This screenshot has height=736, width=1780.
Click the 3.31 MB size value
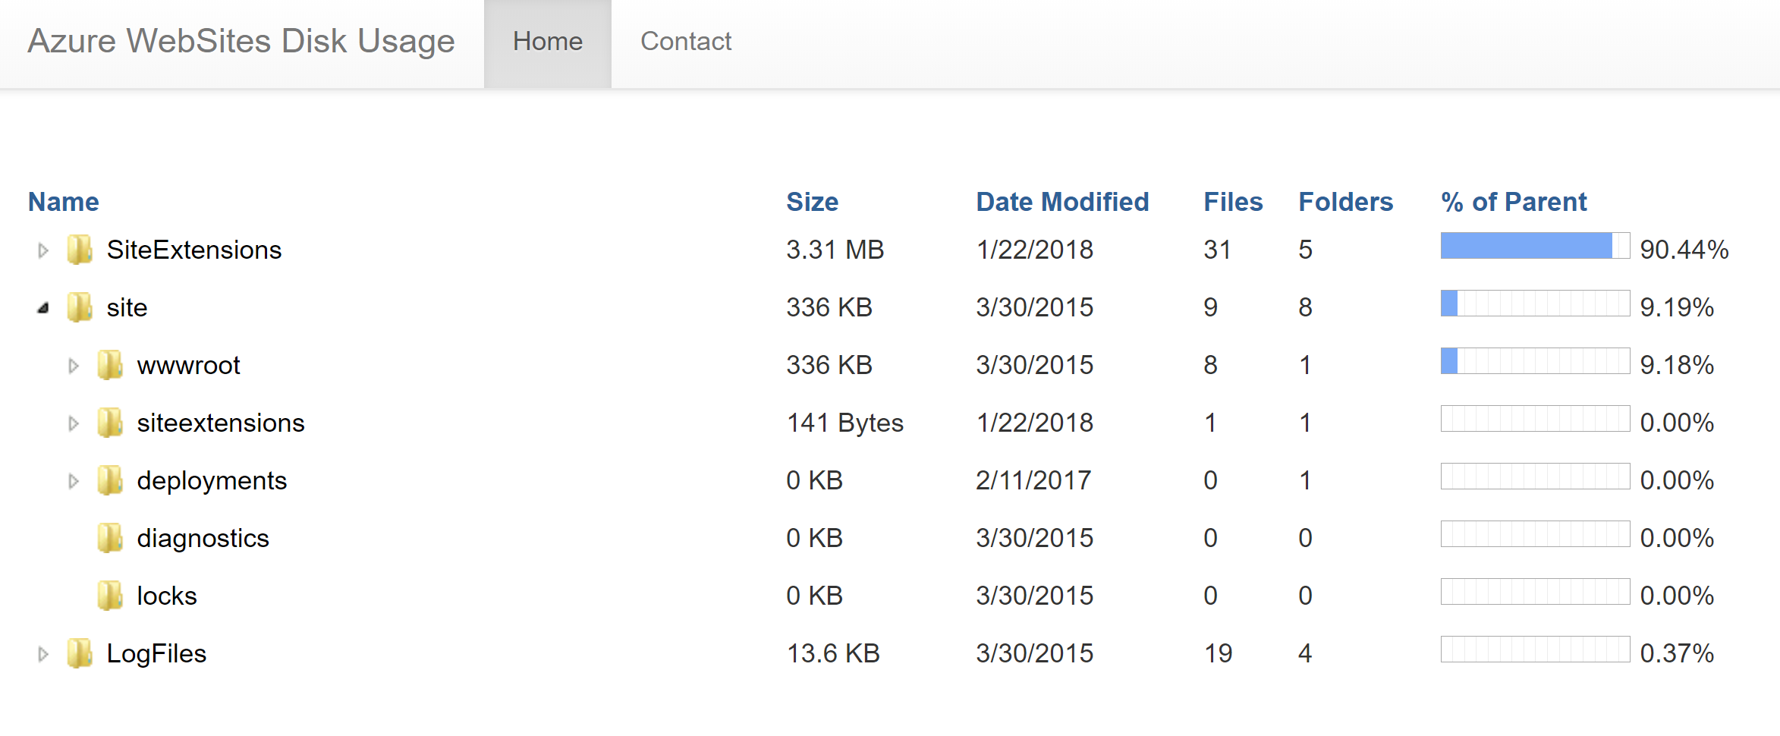pyautogui.click(x=835, y=250)
